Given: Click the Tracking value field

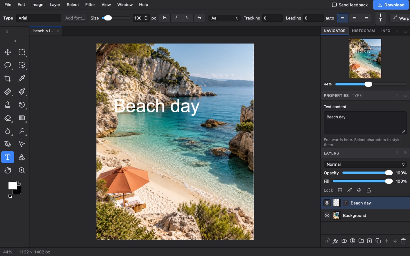Looking at the screenshot, I should pos(272,18).
